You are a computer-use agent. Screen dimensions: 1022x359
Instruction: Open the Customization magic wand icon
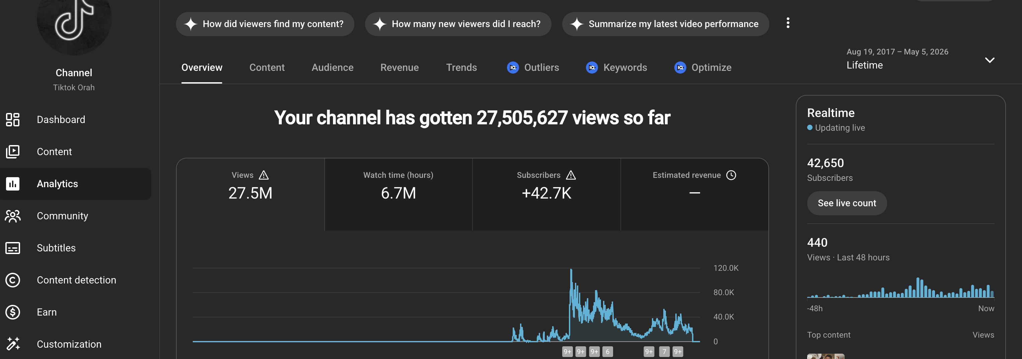click(13, 344)
